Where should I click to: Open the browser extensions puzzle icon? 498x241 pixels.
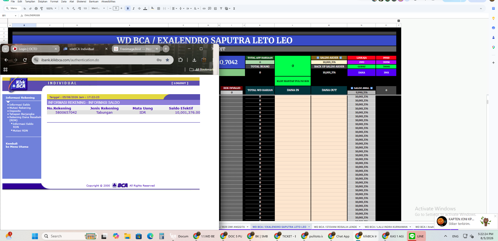[x=180, y=60]
